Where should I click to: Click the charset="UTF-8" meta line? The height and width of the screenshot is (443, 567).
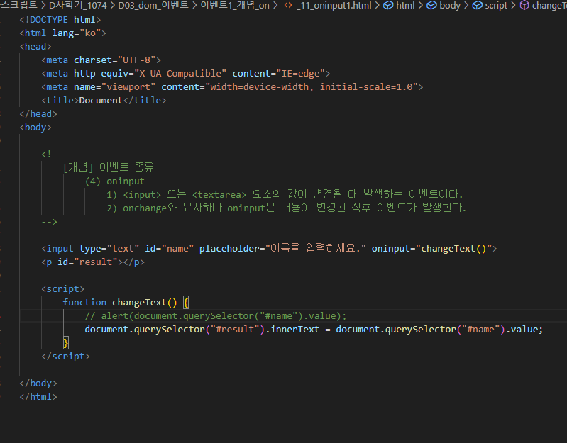[x=101, y=60]
